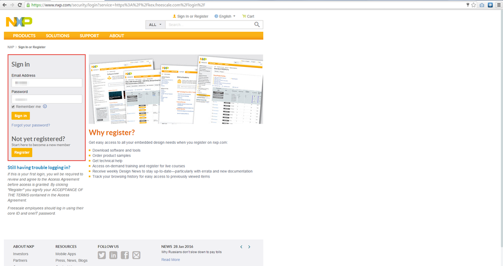
Task: Click the NXP logo
Action: (19, 22)
